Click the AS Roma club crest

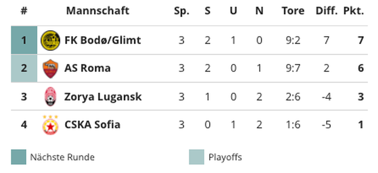tap(50, 69)
